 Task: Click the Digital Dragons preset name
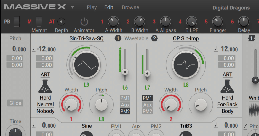coord(231,8)
